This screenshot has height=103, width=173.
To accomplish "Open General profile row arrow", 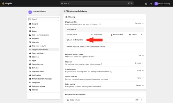I will 141,35.
